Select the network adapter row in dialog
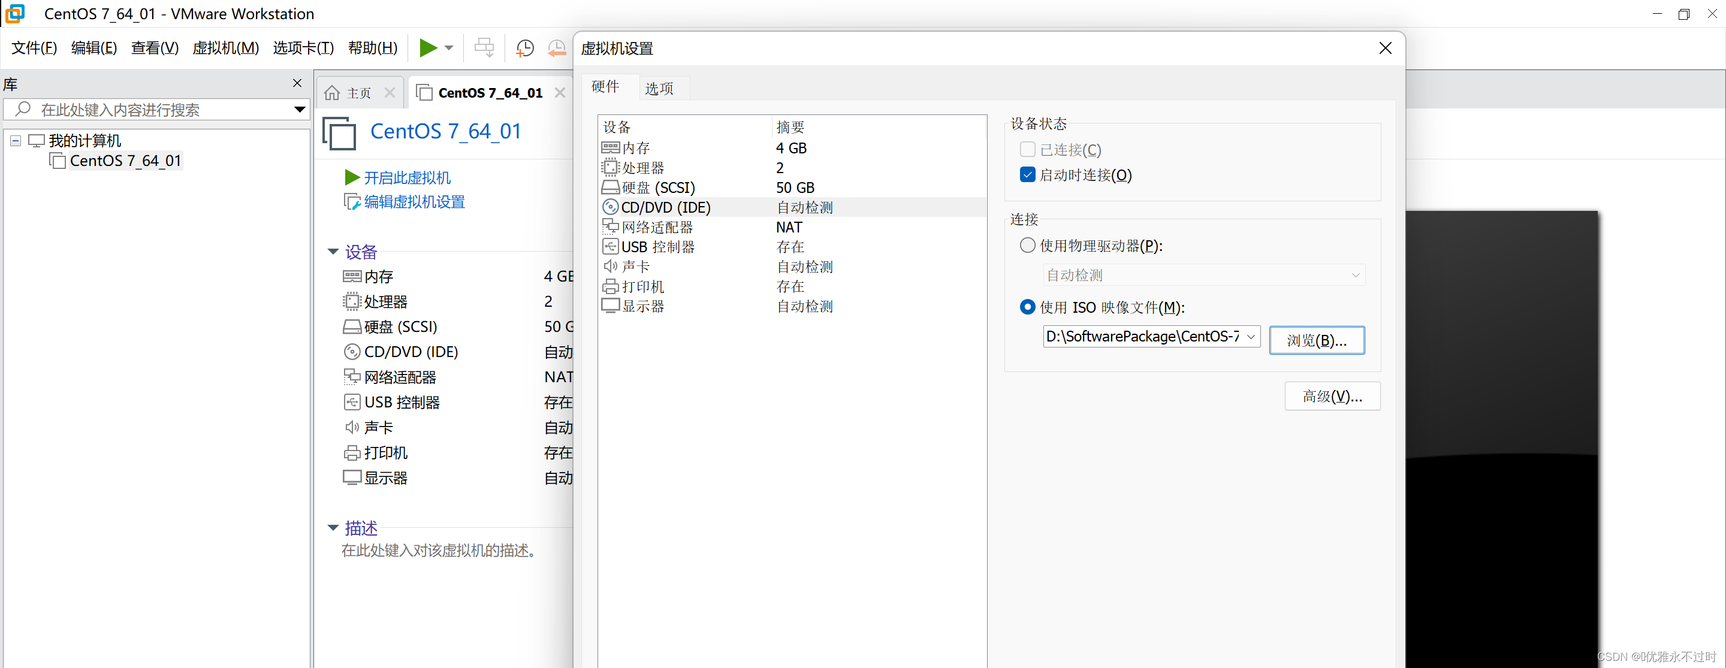This screenshot has width=1726, height=668. (x=657, y=228)
